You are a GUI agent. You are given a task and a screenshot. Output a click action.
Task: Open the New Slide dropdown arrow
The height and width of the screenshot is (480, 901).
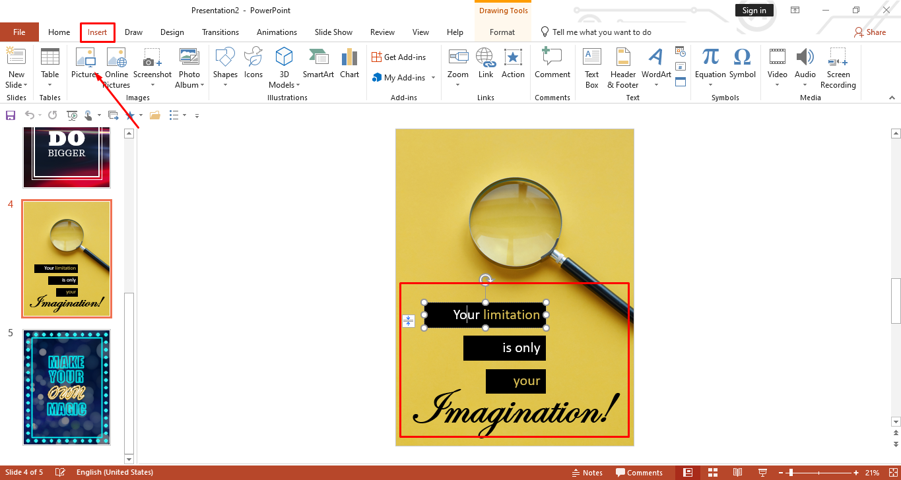pyautogui.click(x=25, y=85)
